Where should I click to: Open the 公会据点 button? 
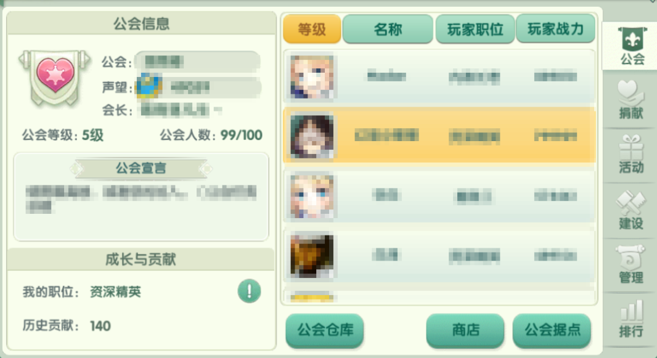552,330
